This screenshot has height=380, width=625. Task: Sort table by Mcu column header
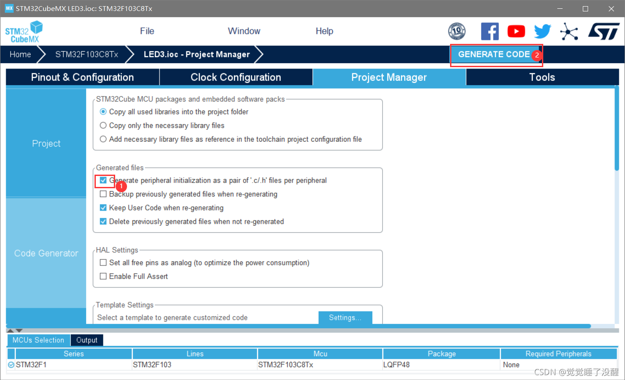coord(320,354)
